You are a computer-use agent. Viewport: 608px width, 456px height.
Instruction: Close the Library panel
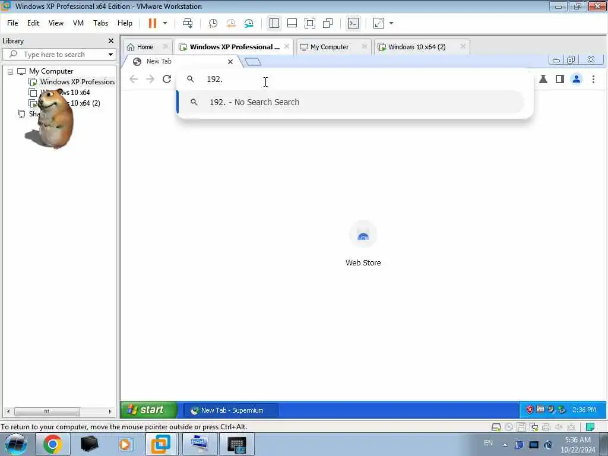tap(111, 41)
